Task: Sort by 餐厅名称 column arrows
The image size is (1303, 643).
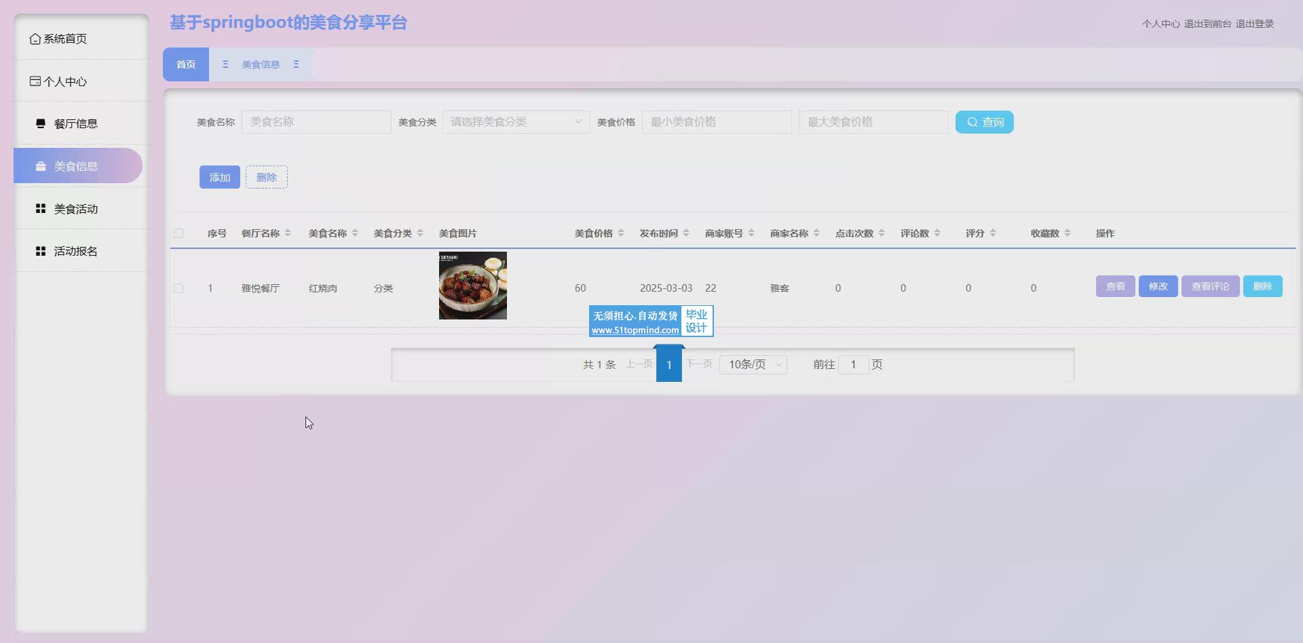Action: click(288, 233)
